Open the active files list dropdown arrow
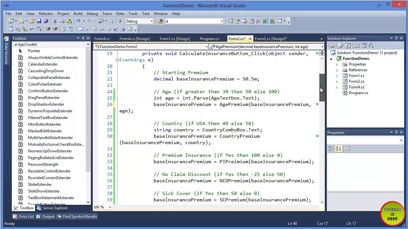This screenshot has width=408, height=229. coord(321,39)
